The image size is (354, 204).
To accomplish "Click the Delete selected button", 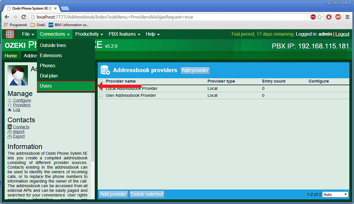I will (147, 194).
